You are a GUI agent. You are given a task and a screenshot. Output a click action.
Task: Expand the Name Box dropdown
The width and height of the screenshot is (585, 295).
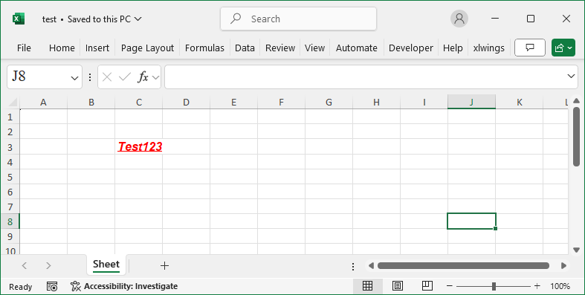click(74, 78)
